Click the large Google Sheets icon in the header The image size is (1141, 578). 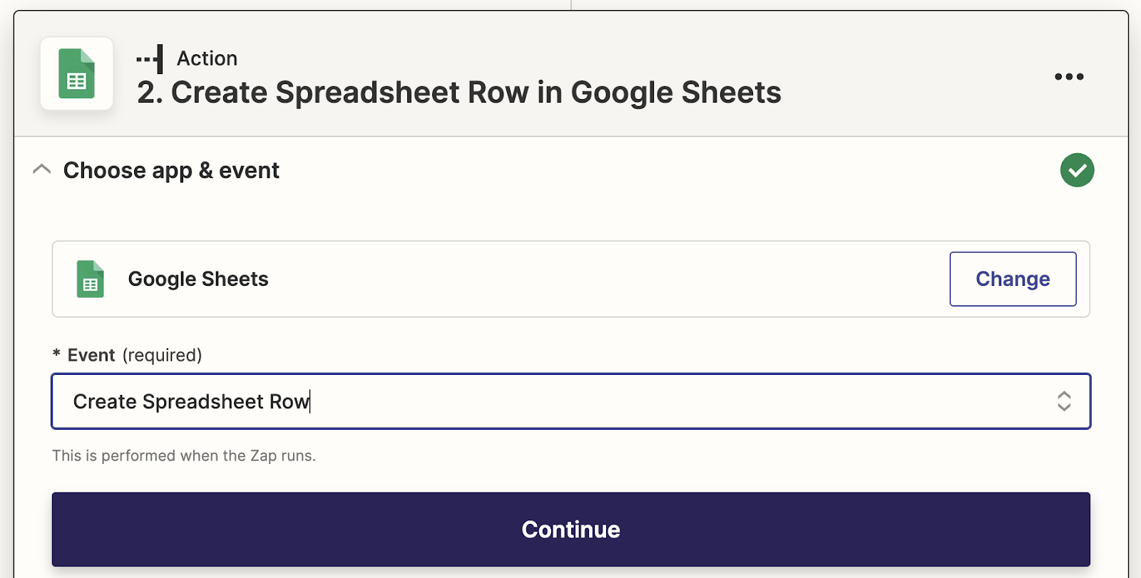[76, 73]
